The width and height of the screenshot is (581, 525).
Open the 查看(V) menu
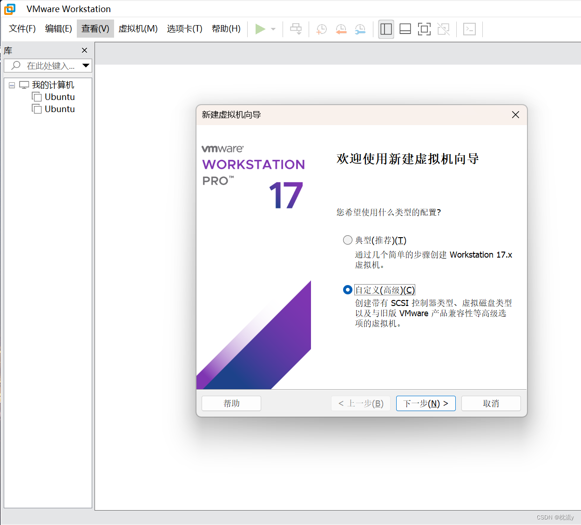[95, 29]
